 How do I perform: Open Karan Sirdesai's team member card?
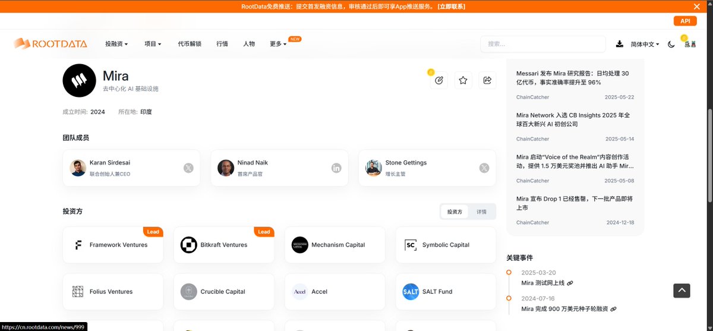coord(131,168)
